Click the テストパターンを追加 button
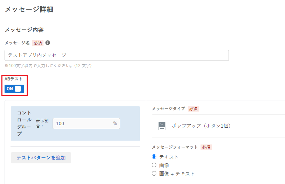Screen dimensions: 285x184 pyautogui.click(x=41, y=158)
